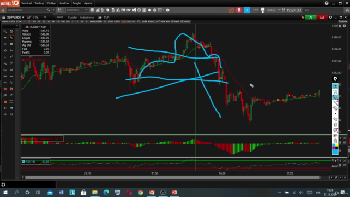
Task: Select the arrow cursor in drawing palette
Action: coord(335,92)
